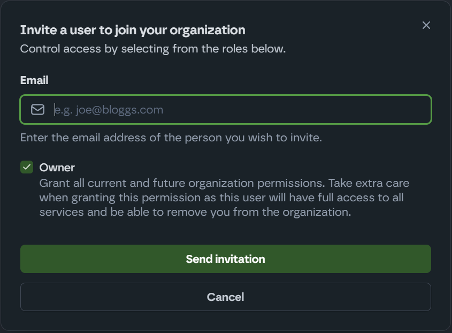Click the 'Send invitation' button text
Screen dimensions: 452x333
pyautogui.click(x=225, y=259)
